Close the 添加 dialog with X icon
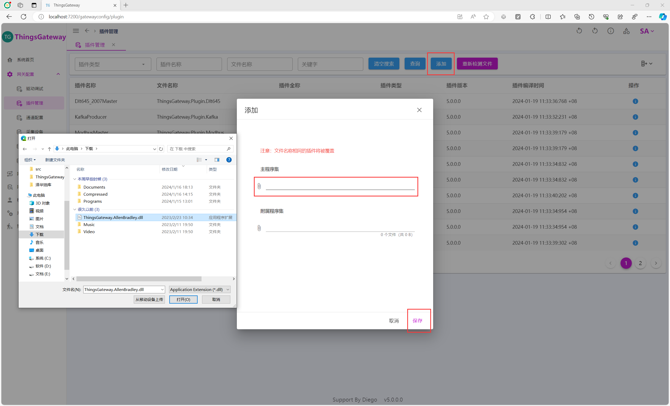This screenshot has width=670, height=406. click(419, 110)
